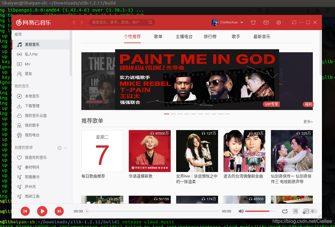The image size is (335, 227).
Task: Open 下载管理 in the sidebar
Action: coord(41,106)
